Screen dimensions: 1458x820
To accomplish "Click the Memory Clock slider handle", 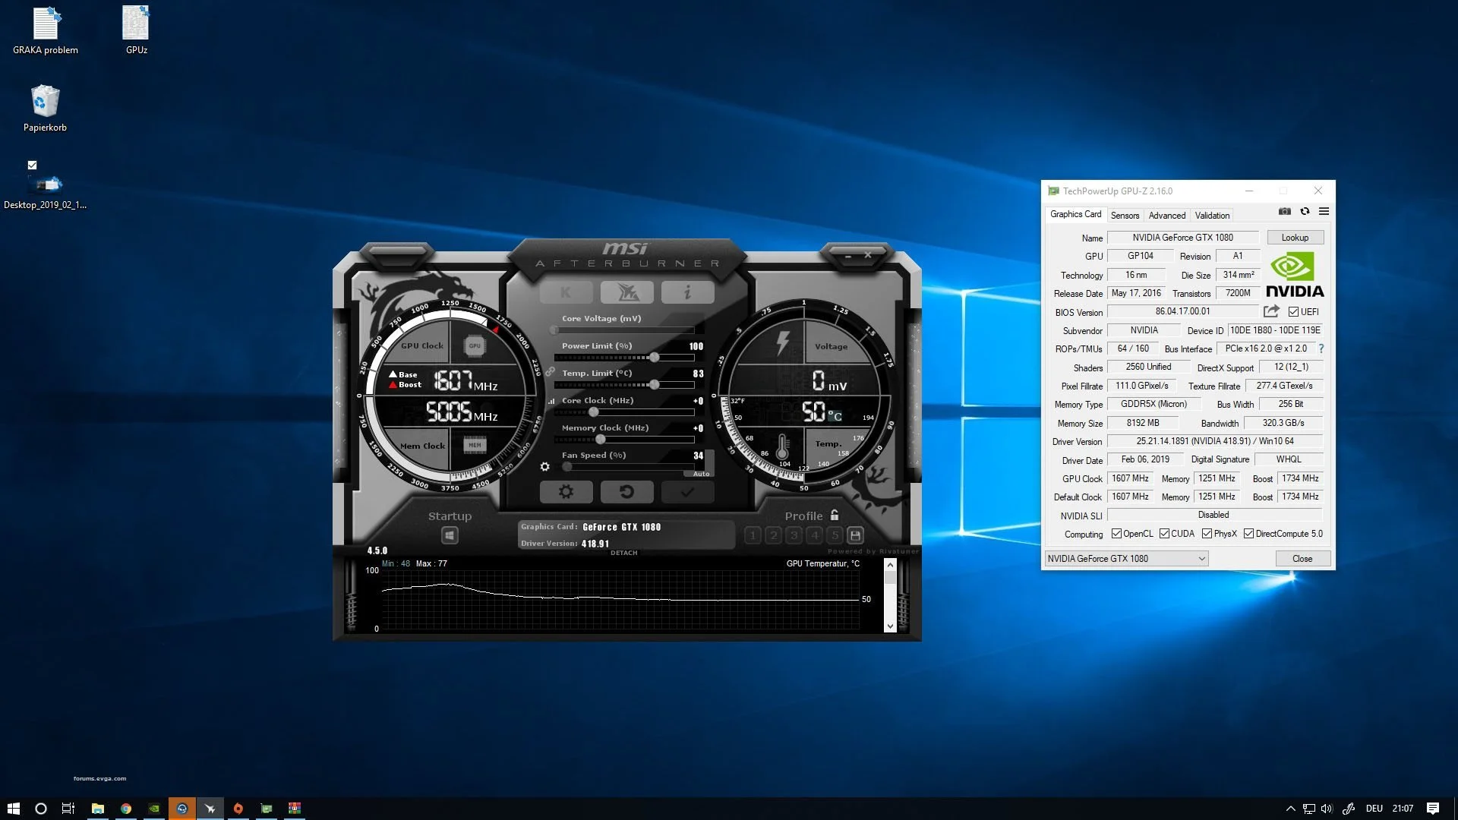I will [x=601, y=440].
